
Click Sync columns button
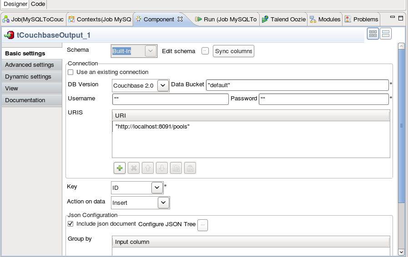(x=233, y=51)
